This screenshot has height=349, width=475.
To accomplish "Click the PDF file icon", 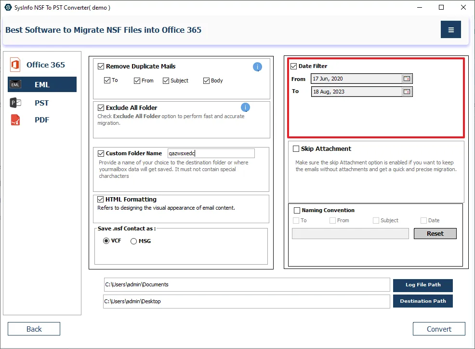I will pos(15,120).
